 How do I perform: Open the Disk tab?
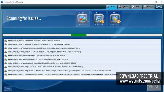pyautogui.click(x=136, y=7)
